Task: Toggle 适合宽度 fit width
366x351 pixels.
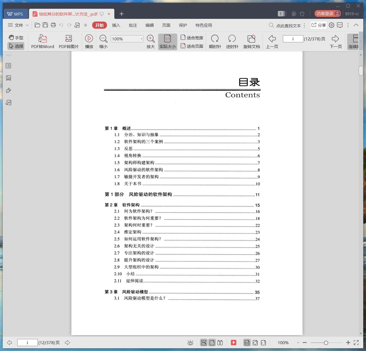Action: point(192,38)
